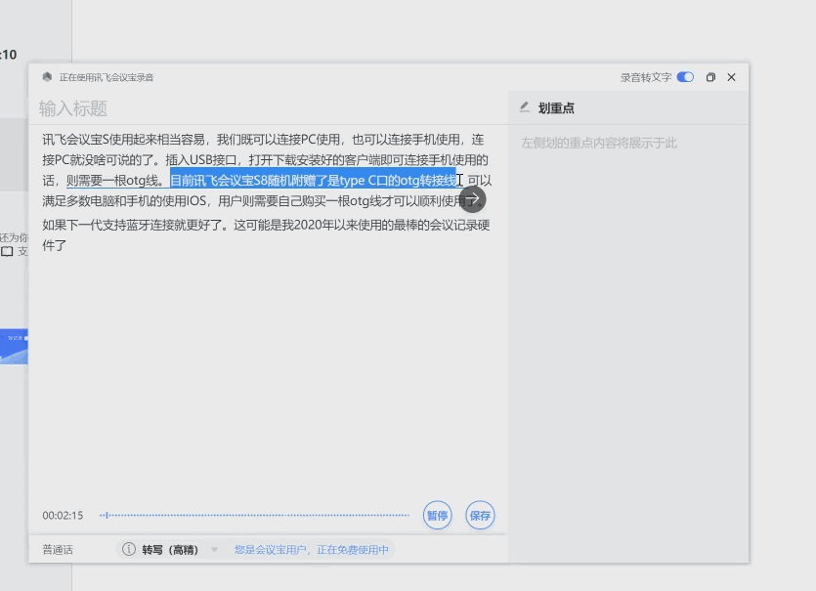The height and width of the screenshot is (591, 816).
Task: Click the line starting 如果下一代支持蓝牙连接
Action: [266, 225]
